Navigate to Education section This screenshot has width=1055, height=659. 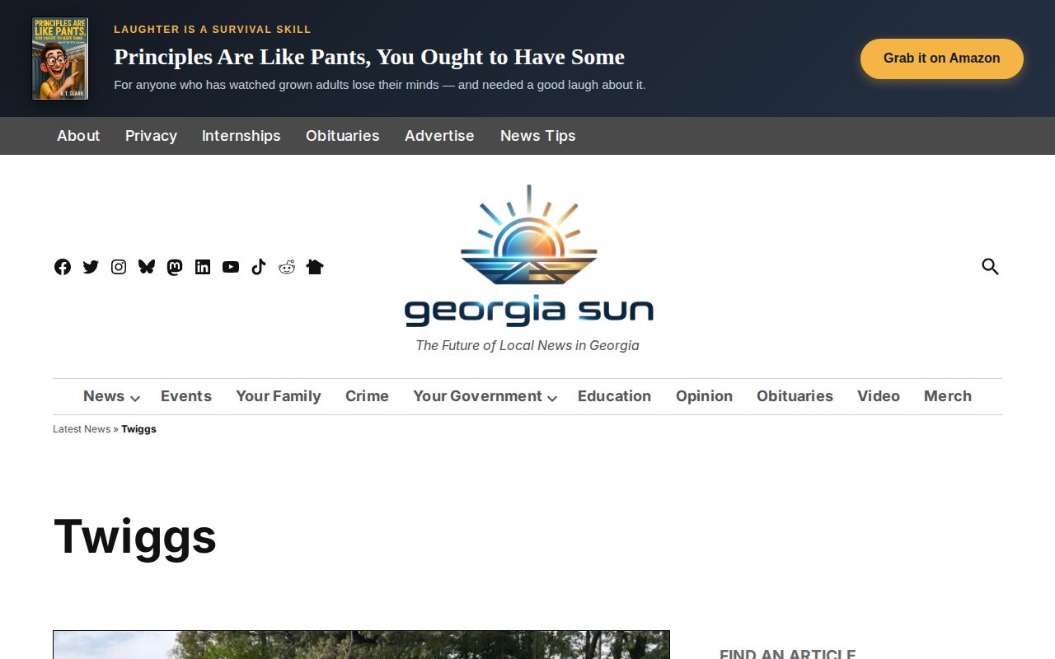point(614,396)
